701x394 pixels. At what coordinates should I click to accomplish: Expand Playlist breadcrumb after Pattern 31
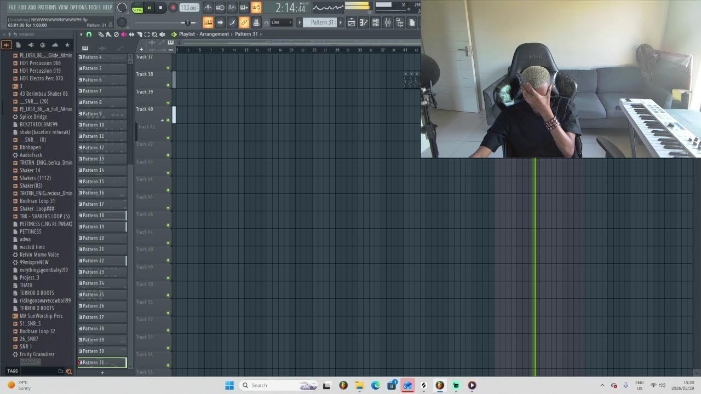(261, 34)
